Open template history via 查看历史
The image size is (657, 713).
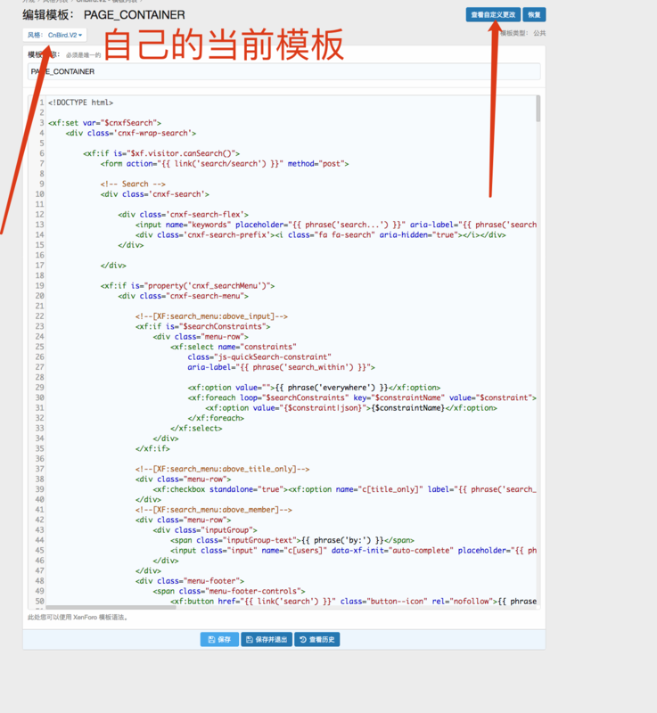[x=316, y=639]
